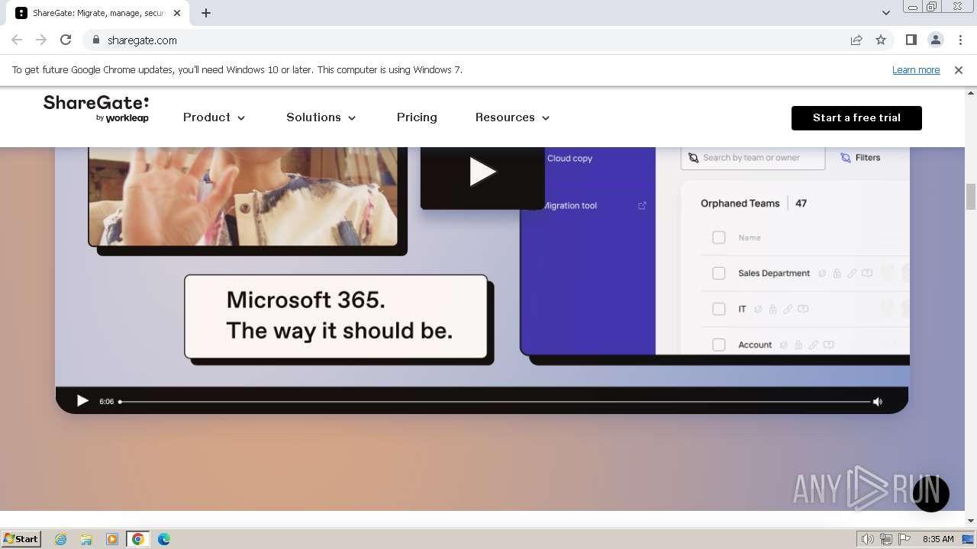Launch Internet Explorer from taskbar
977x549 pixels.
pyautogui.click(x=61, y=539)
